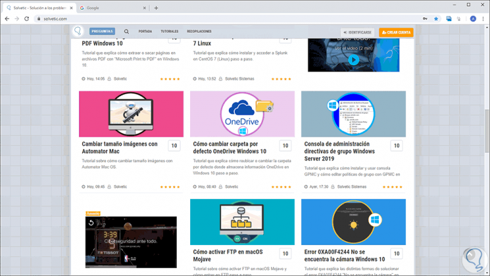Click the blue extension icon in toolbar
The width and height of the screenshot is (490, 276).
pyautogui.click(x=449, y=19)
